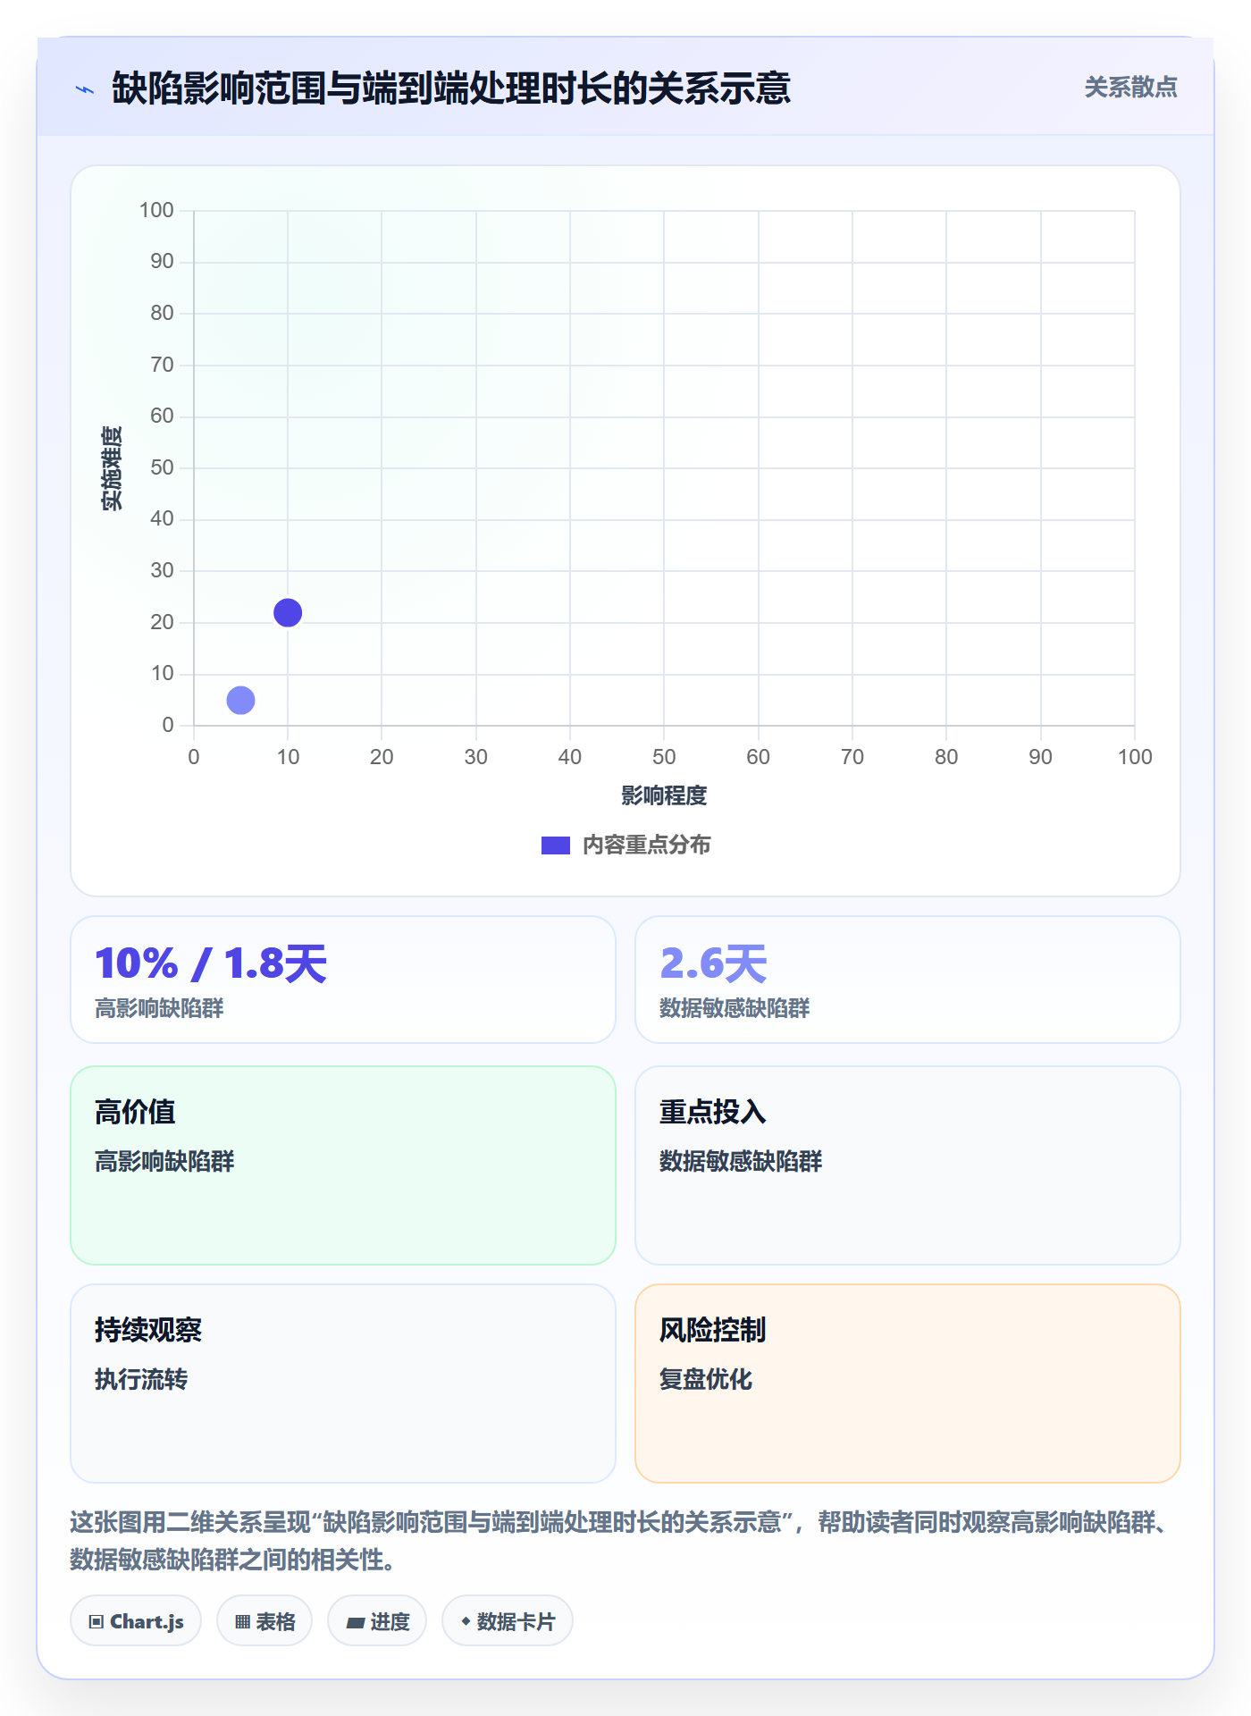1251x1716 pixels.
Task: Click the lightning bolt icon beside the title
Action: tap(85, 89)
